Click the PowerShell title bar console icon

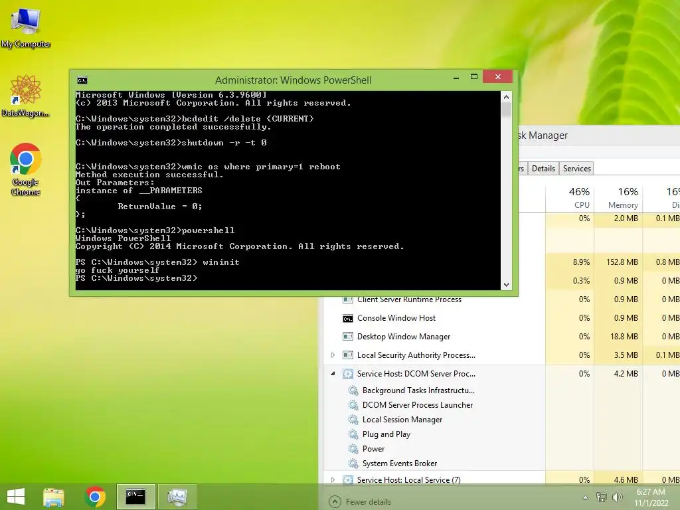[x=82, y=80]
